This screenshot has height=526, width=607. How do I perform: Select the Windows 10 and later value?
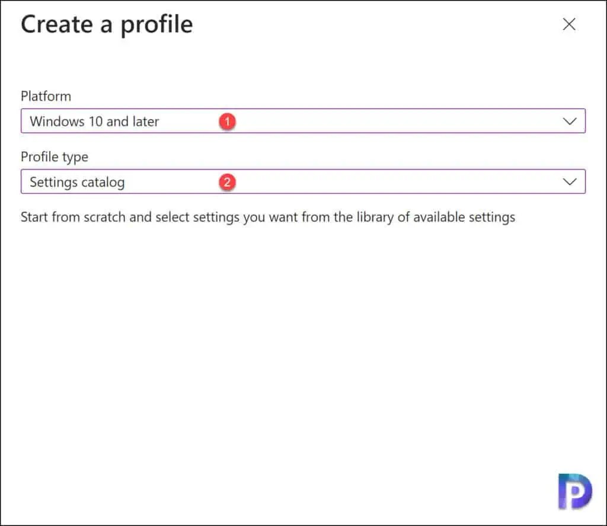[94, 121]
